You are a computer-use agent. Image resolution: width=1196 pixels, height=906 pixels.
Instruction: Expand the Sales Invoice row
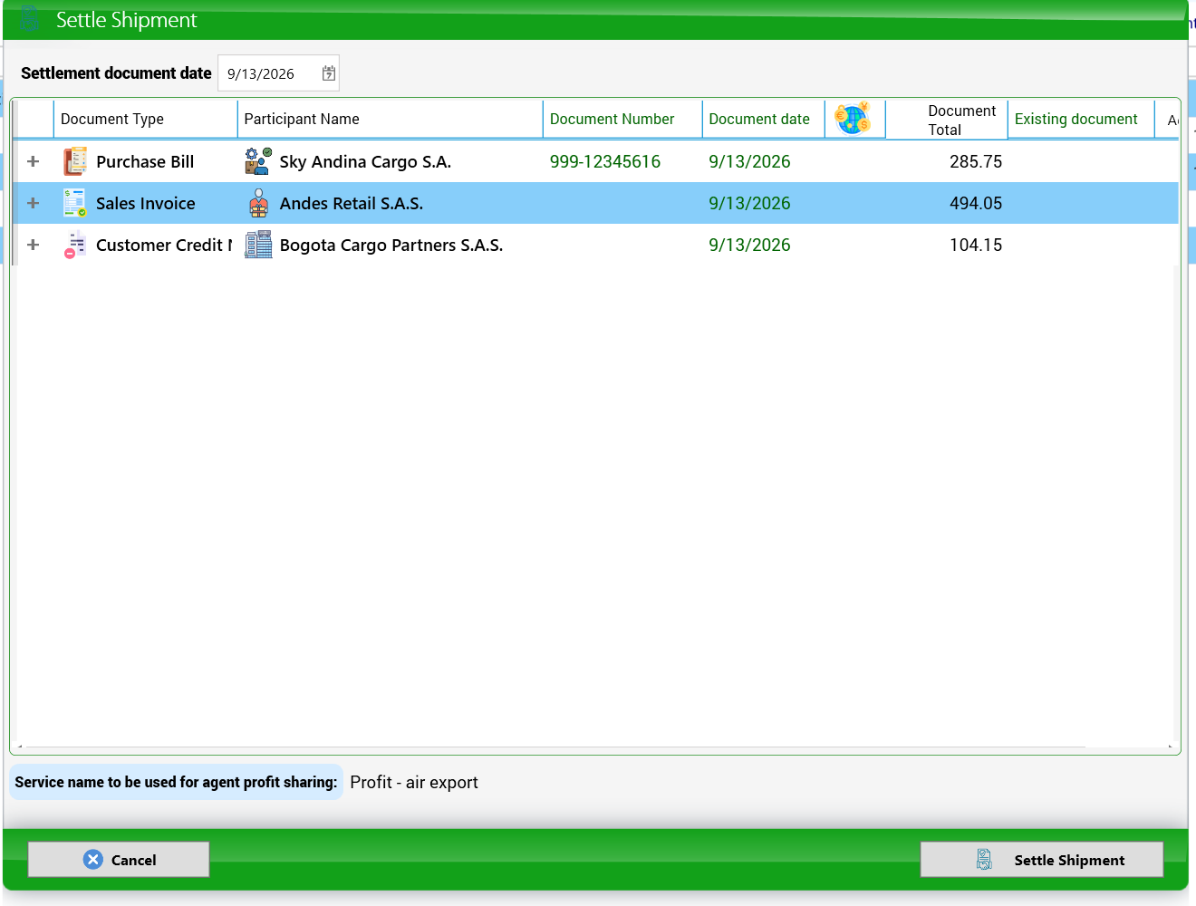coord(34,203)
